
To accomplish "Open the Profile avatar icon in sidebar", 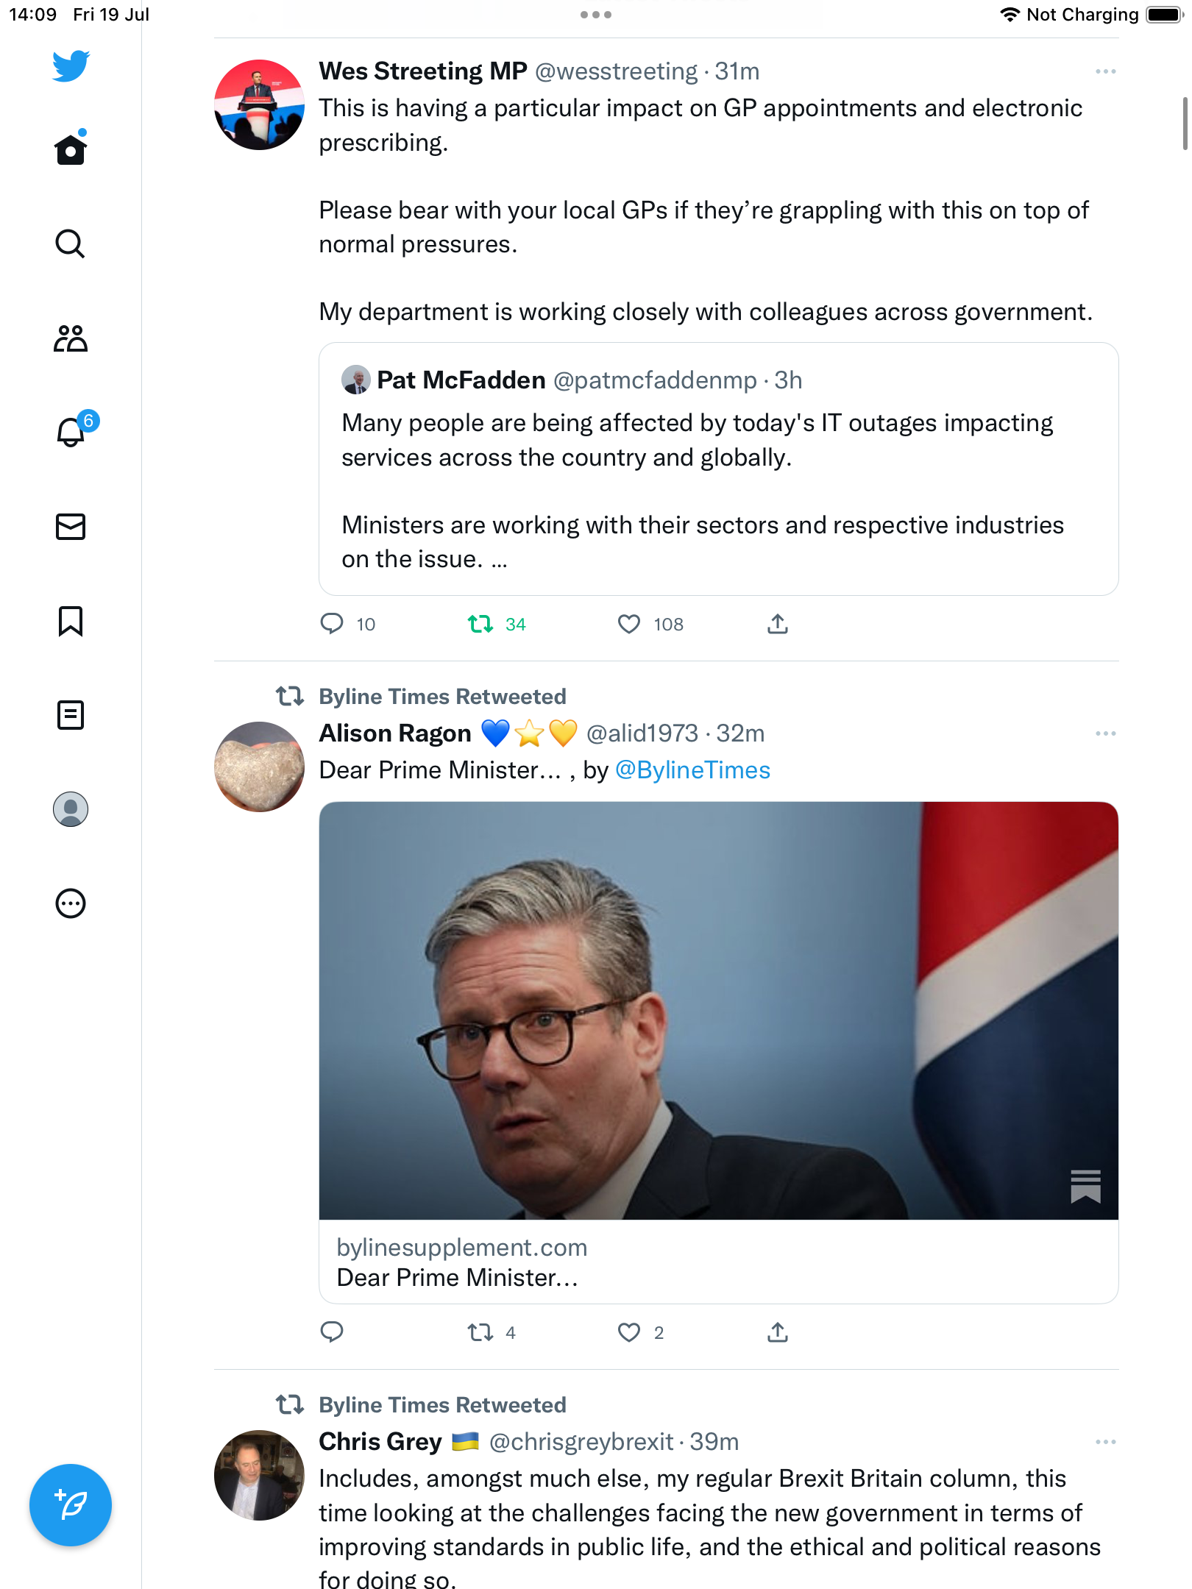I will click(71, 809).
